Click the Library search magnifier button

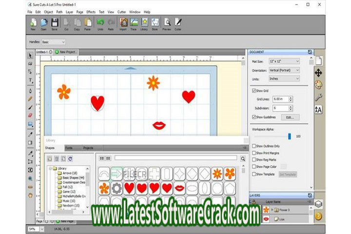point(243,159)
